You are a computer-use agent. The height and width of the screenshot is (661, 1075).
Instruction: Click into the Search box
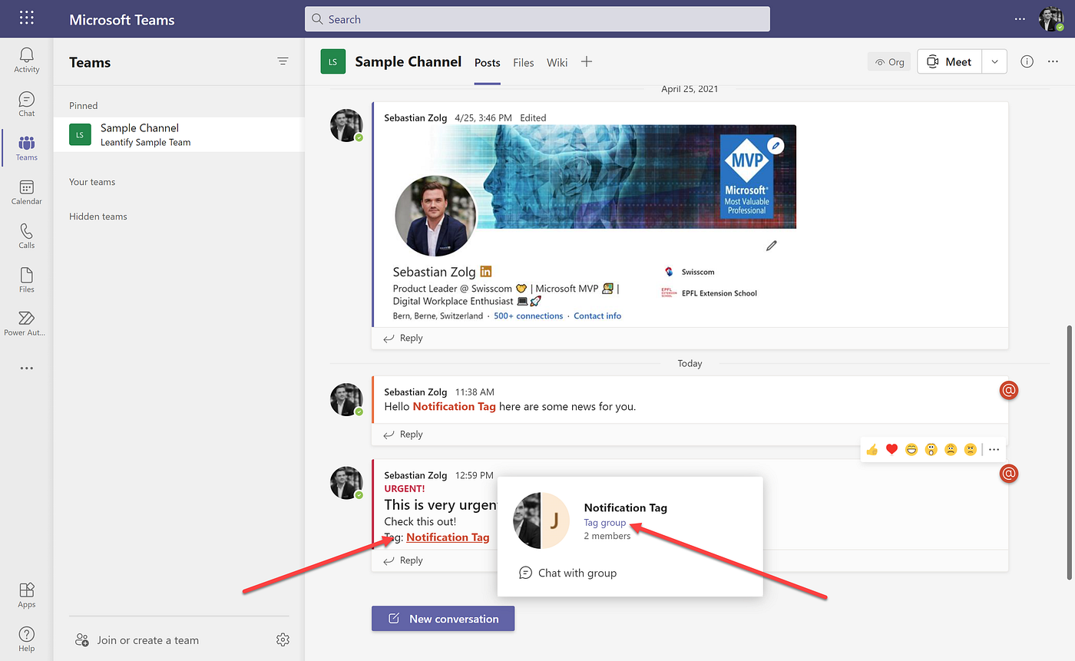[x=537, y=19]
